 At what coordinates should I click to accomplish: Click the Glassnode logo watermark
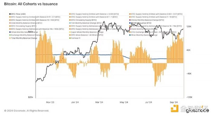(x=197, y=111)
